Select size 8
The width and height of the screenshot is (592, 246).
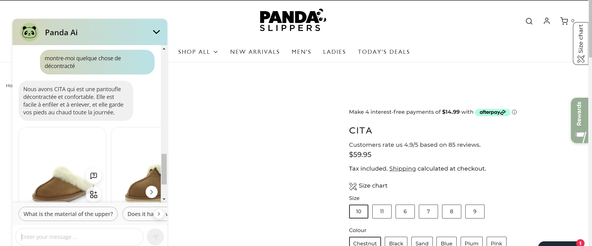(x=451, y=211)
